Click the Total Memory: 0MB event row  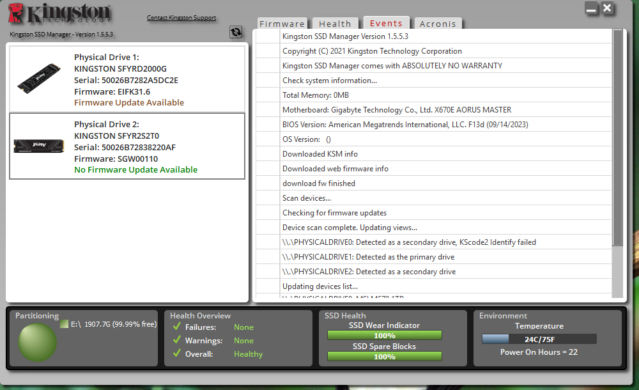[434, 95]
